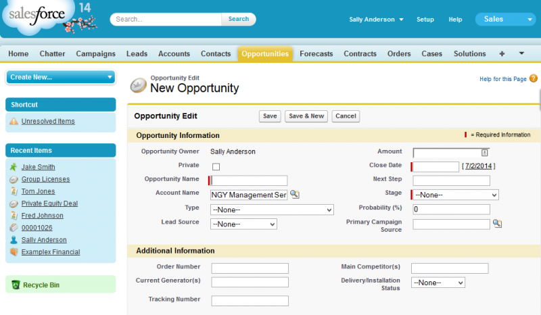Screen dimensions: 541x315
Task: Click the Amount field calculator icon
Action: (484, 153)
